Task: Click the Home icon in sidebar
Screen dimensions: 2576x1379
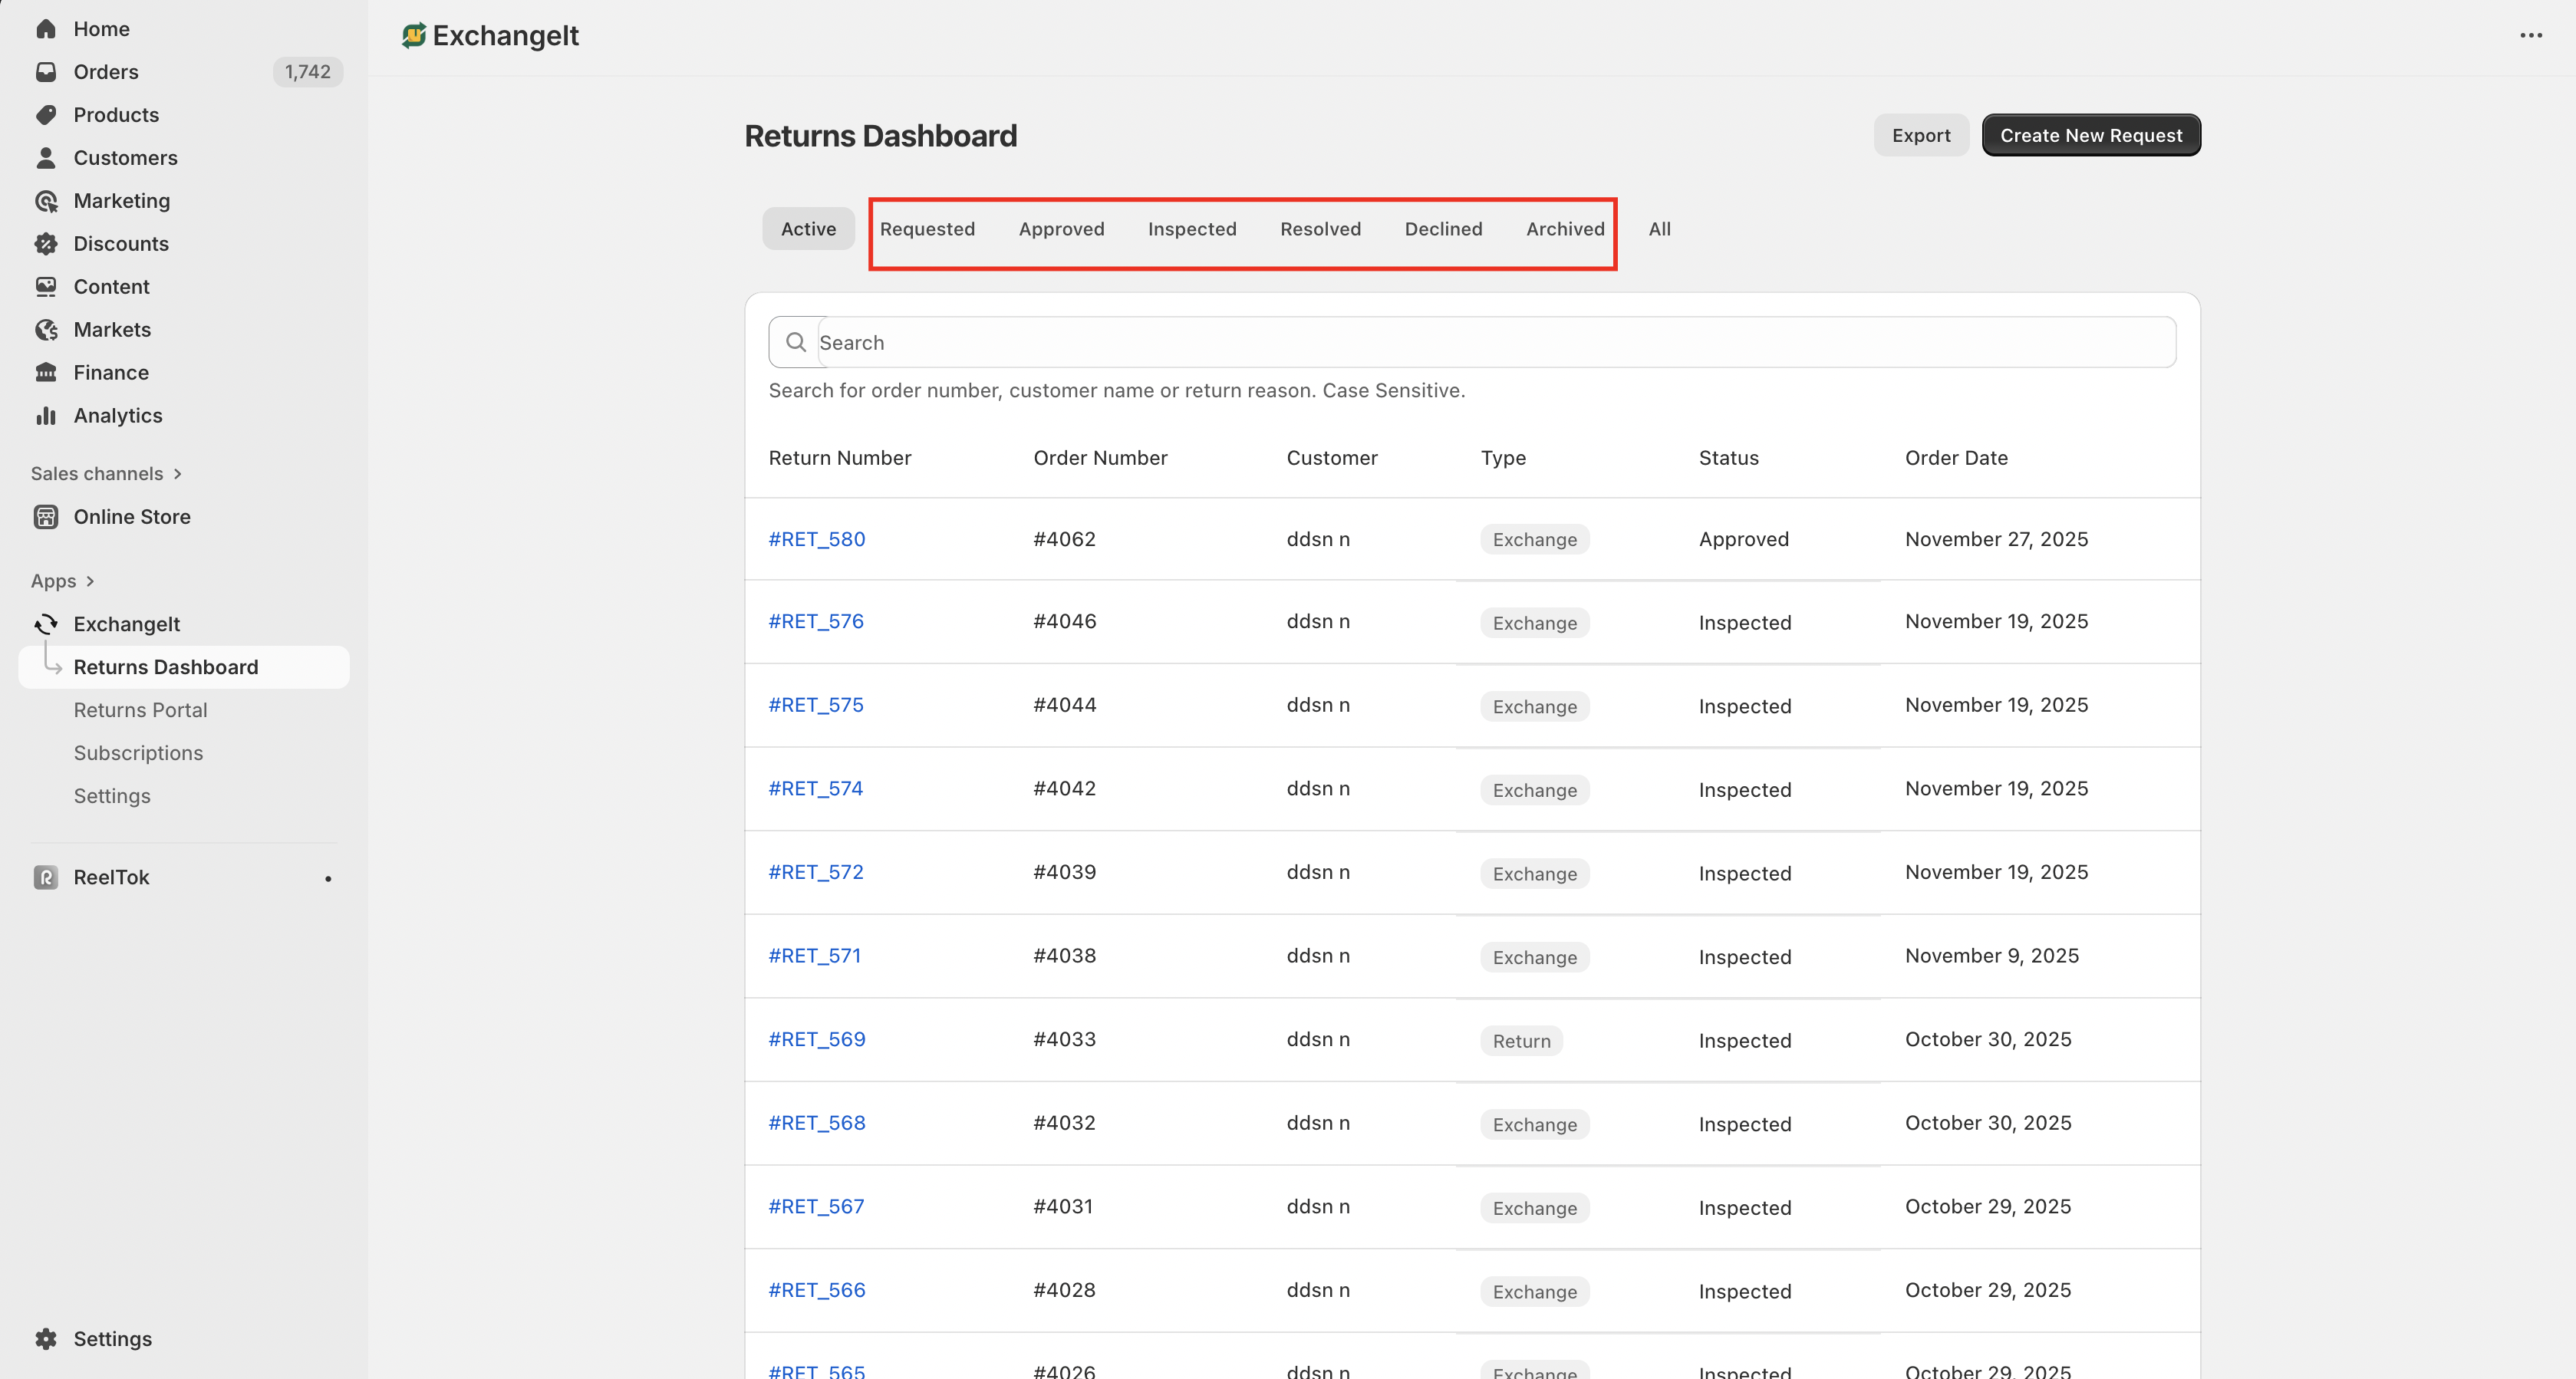Action: click(x=46, y=29)
